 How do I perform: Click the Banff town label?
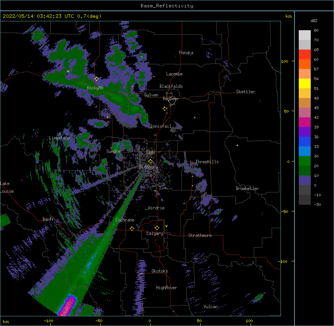coord(48,220)
